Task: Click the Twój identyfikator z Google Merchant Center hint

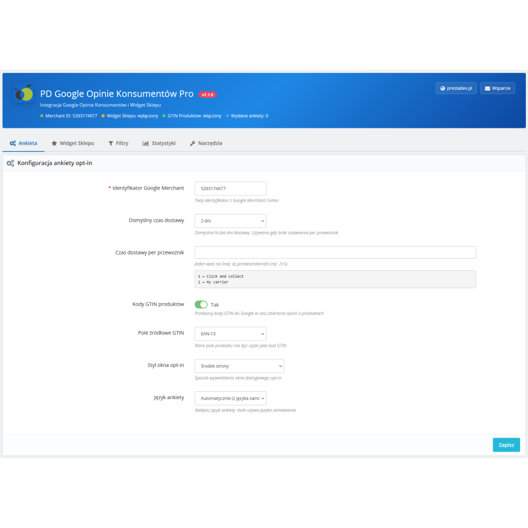Action: [x=237, y=200]
